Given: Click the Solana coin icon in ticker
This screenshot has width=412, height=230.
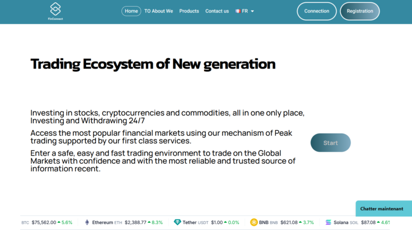Looking at the screenshot, I should point(329,222).
